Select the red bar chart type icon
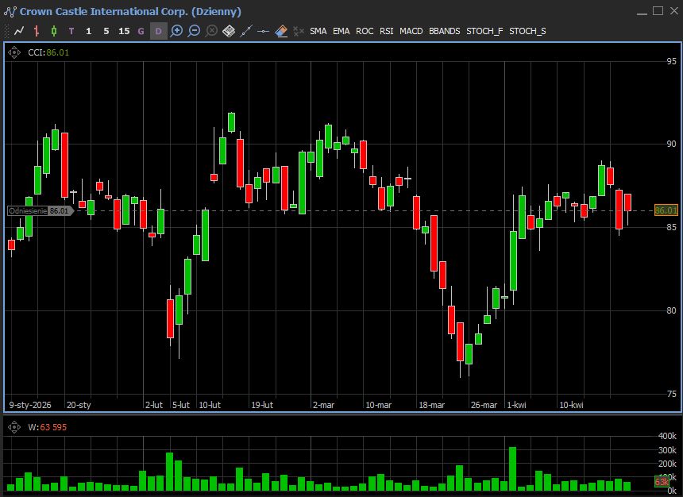The image size is (683, 497). tap(36, 31)
